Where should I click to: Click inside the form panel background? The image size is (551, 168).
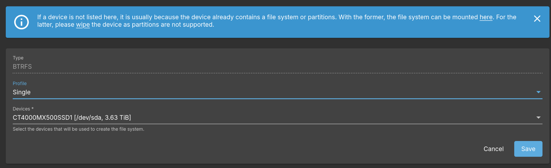[275, 140]
